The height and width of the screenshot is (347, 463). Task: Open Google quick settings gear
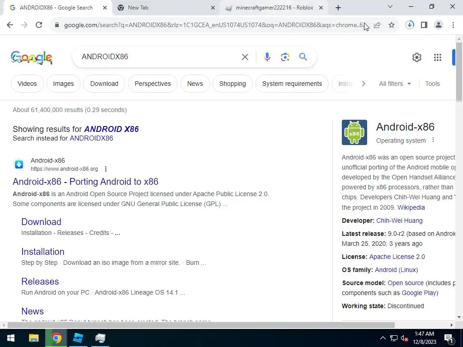(x=416, y=57)
